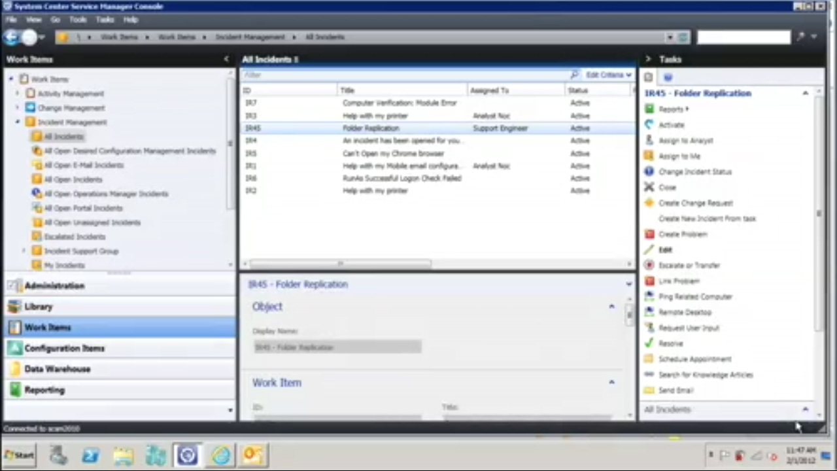The image size is (837, 471).
Task: Click the Change Incident Status icon
Action: [649, 171]
